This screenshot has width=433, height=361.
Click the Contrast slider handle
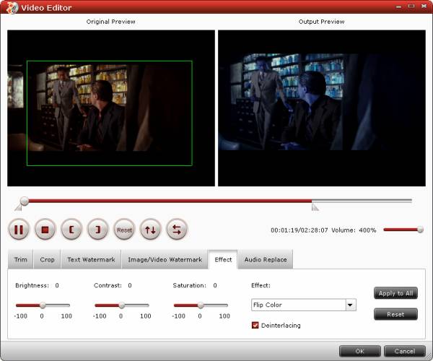(x=122, y=305)
